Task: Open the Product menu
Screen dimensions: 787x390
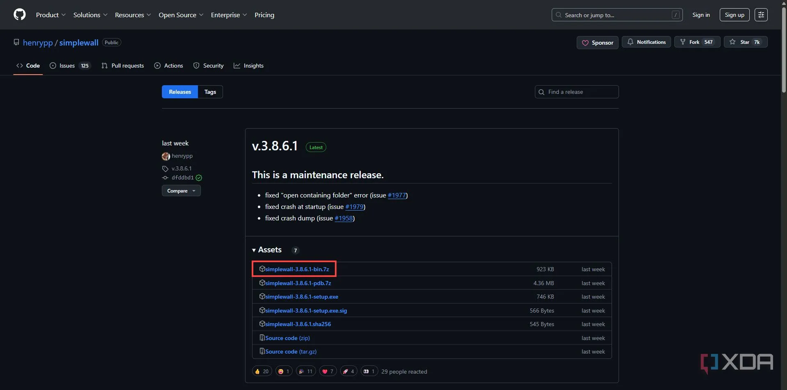Action: pos(51,15)
